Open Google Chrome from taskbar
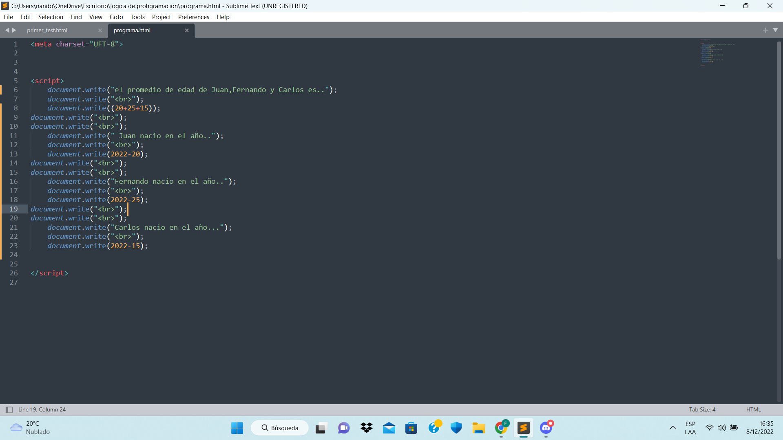Screen dimensions: 783x440 click(501, 428)
